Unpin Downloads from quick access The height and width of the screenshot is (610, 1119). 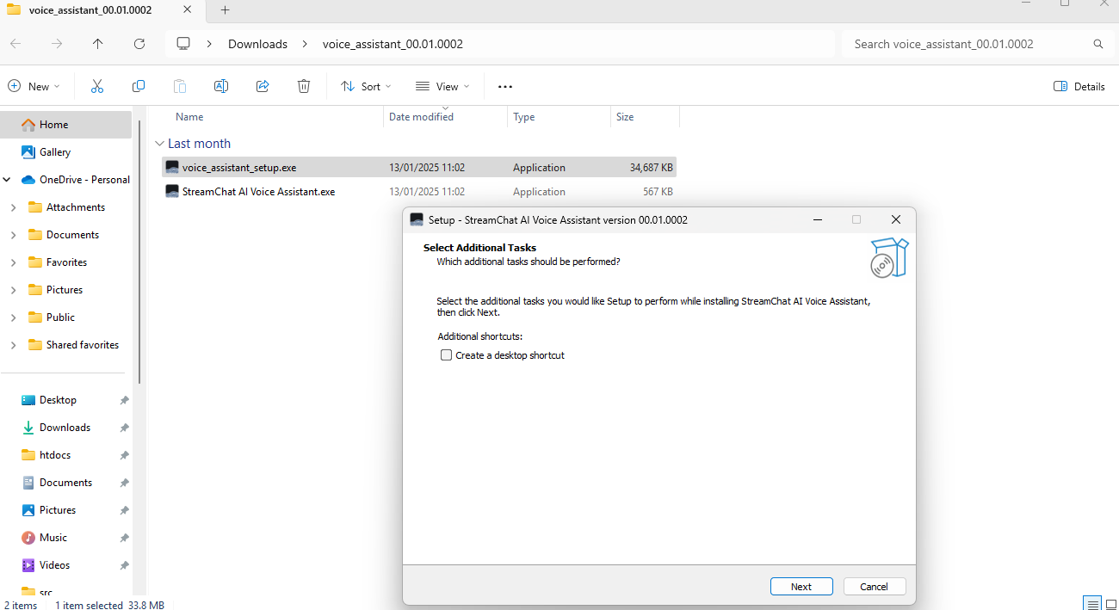tap(124, 428)
